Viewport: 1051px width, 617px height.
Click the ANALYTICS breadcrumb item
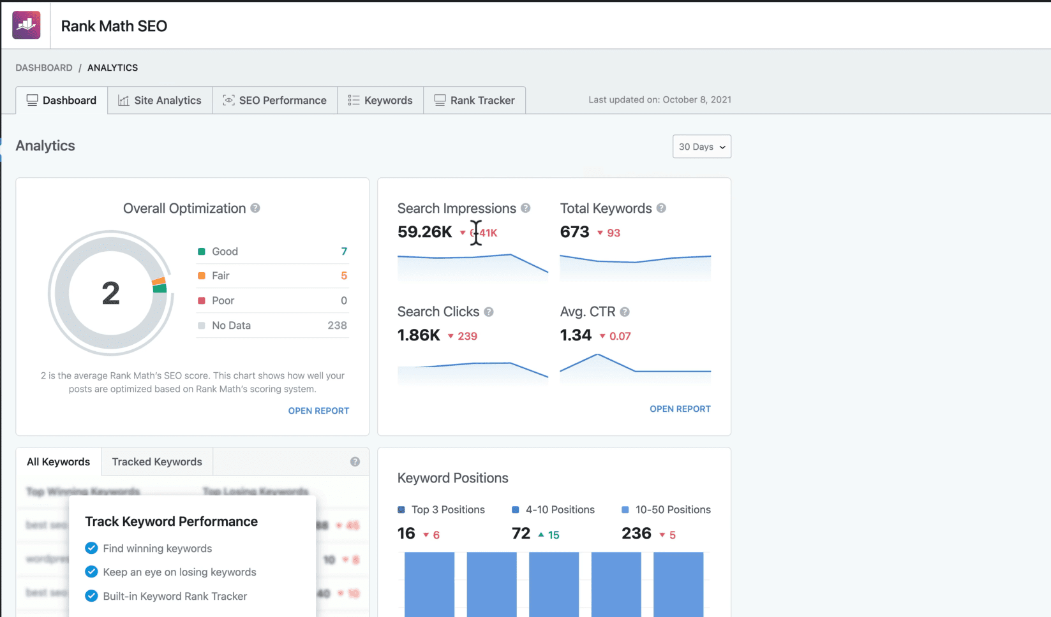pyautogui.click(x=112, y=68)
